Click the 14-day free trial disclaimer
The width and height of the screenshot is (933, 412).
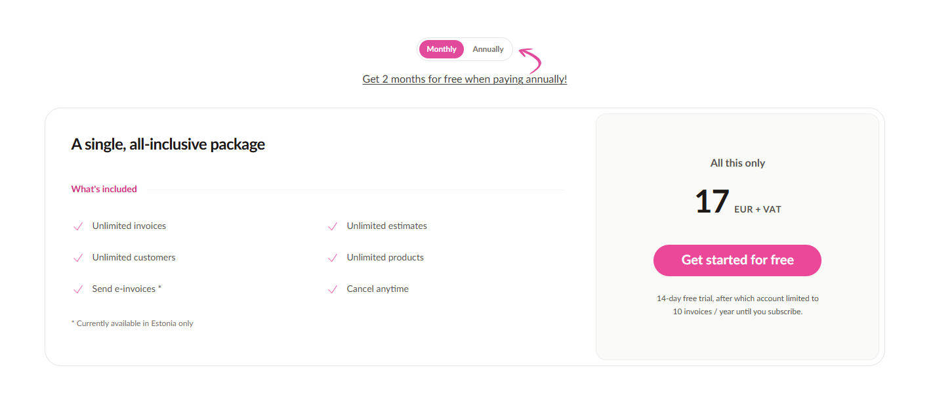[737, 304]
